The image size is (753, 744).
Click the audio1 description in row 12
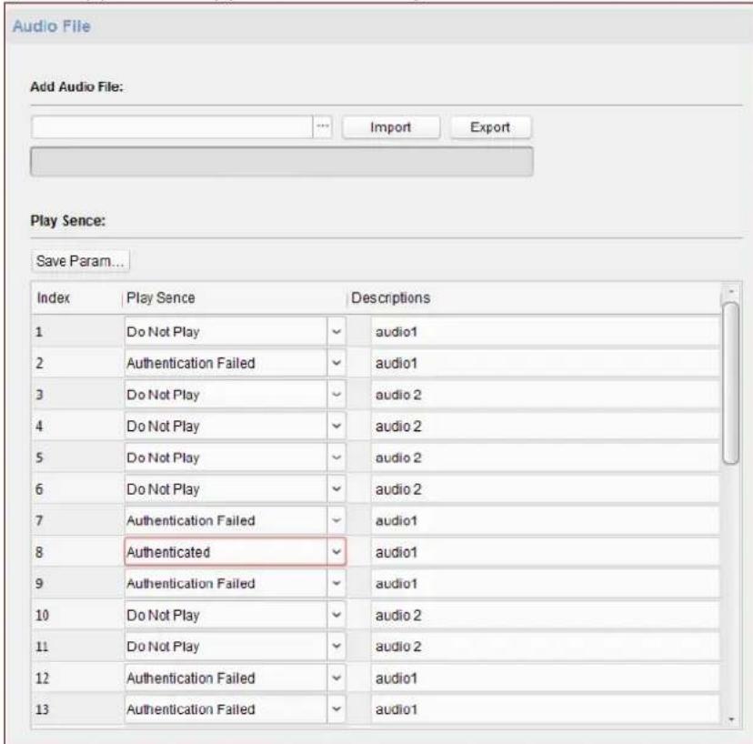click(x=546, y=678)
